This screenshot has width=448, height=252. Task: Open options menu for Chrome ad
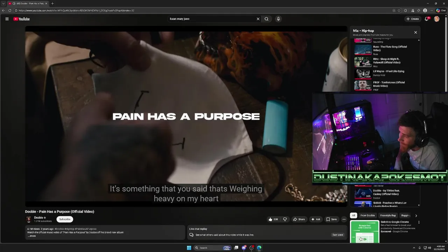tap(419, 222)
